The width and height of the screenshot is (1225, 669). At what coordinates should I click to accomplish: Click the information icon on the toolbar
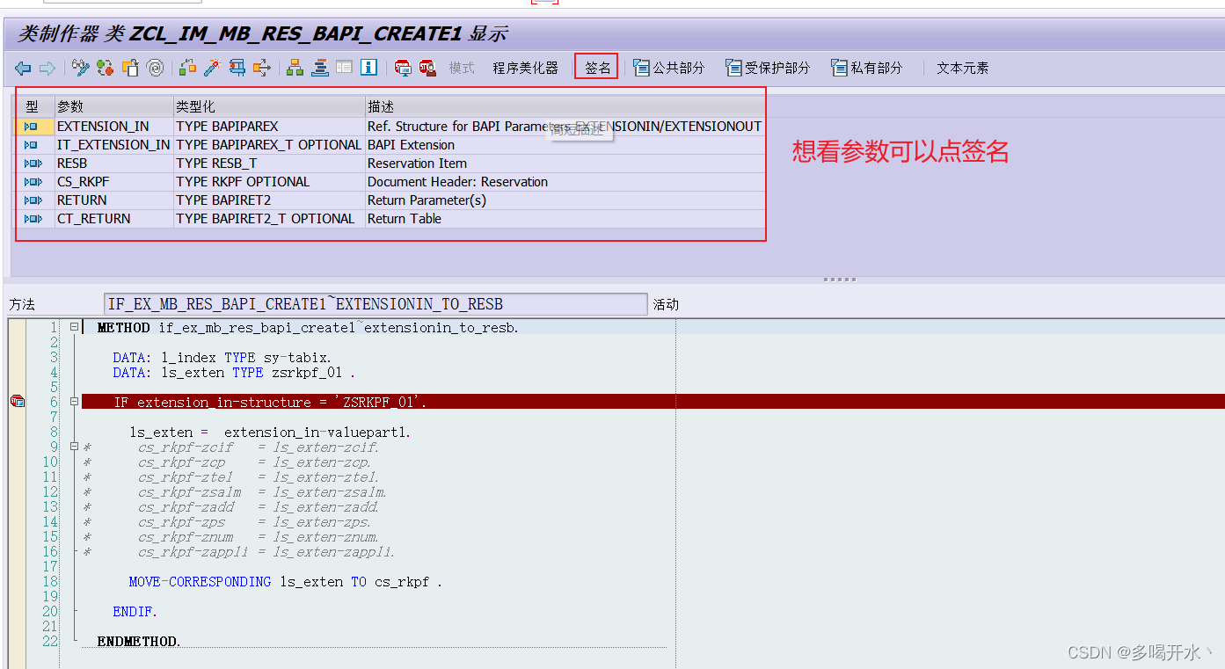coord(368,68)
